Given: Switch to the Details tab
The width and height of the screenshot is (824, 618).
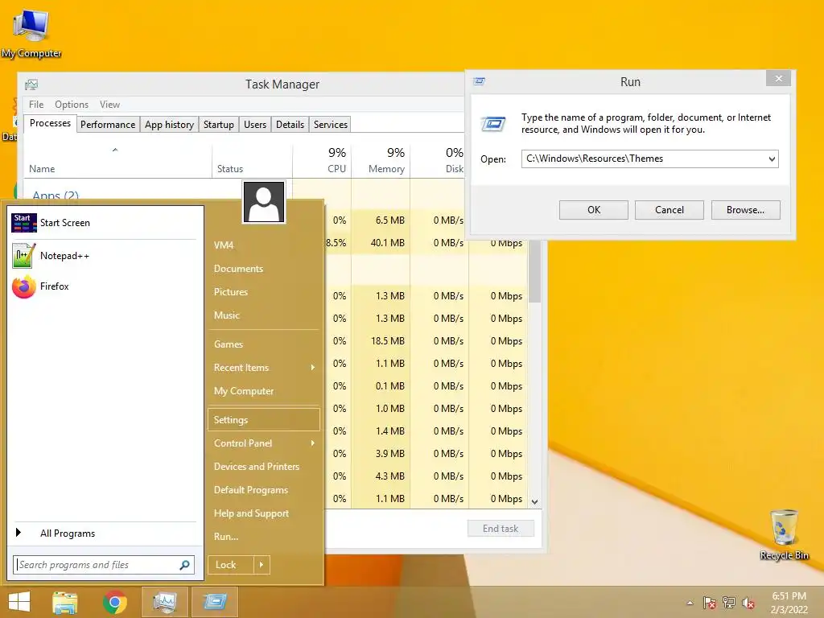Looking at the screenshot, I should pos(290,125).
